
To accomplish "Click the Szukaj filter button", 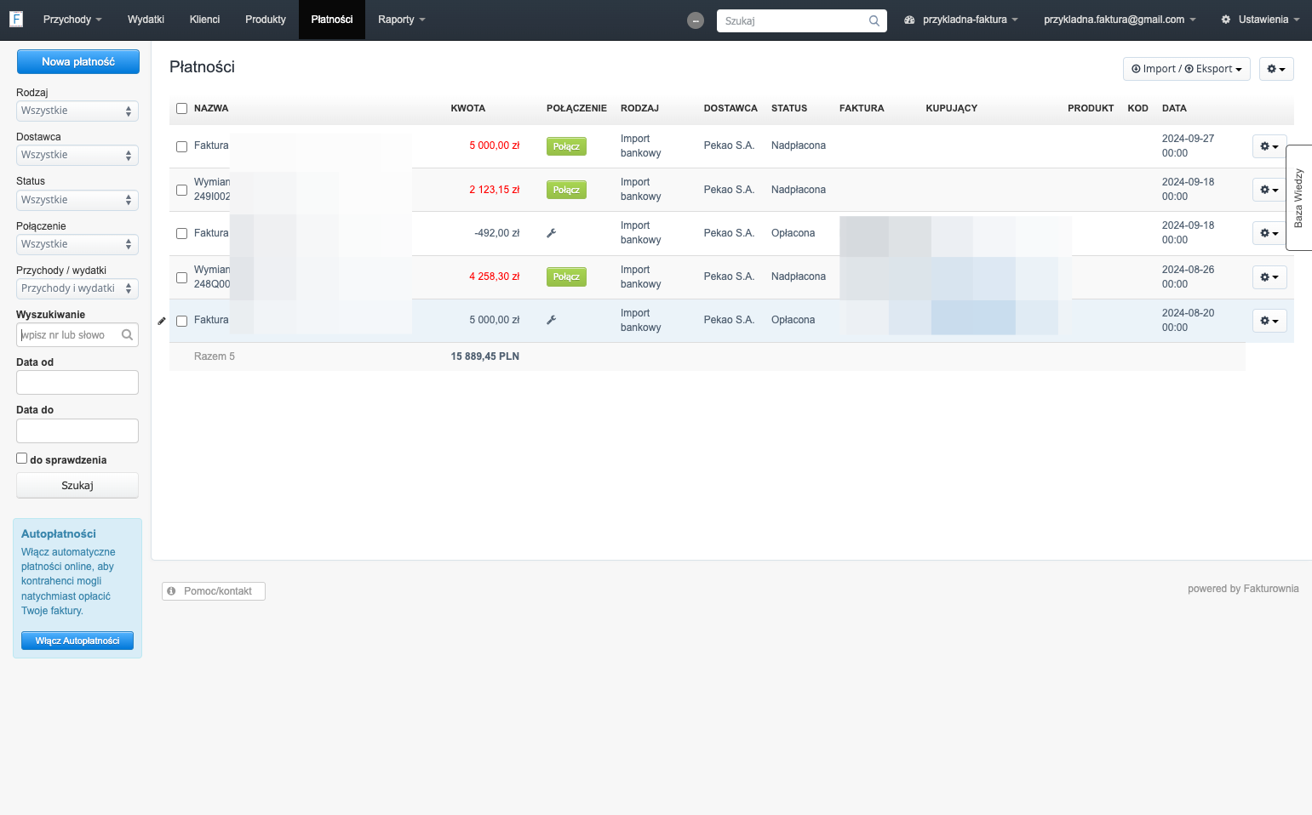I will 77,486.
